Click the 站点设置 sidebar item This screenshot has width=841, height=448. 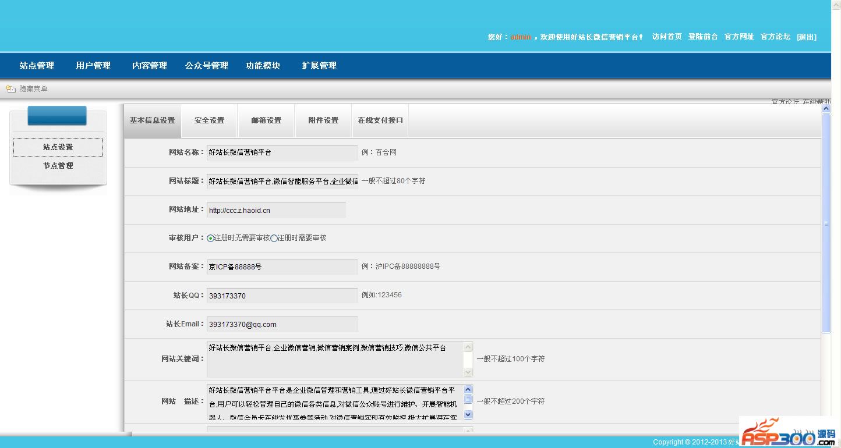pos(58,147)
